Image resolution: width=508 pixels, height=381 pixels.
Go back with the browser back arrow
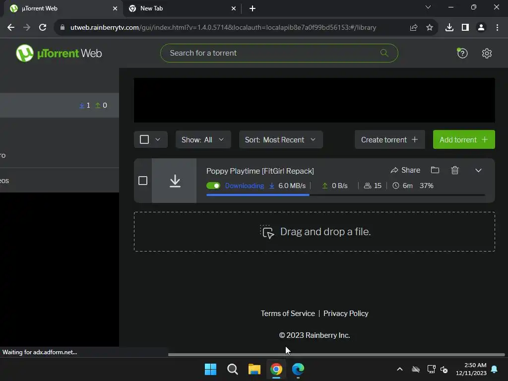(11, 28)
